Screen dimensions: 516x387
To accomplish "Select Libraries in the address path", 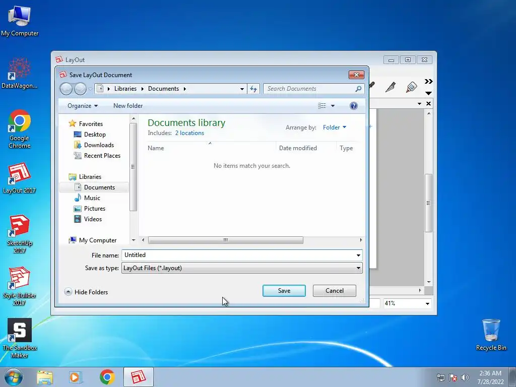I will (x=125, y=89).
